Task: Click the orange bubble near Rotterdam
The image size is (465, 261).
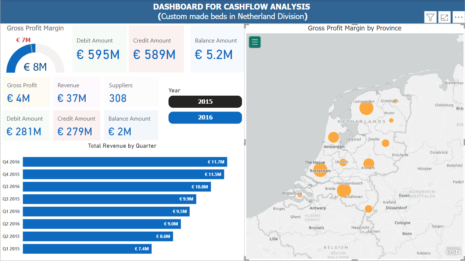Action: pyautogui.click(x=320, y=170)
